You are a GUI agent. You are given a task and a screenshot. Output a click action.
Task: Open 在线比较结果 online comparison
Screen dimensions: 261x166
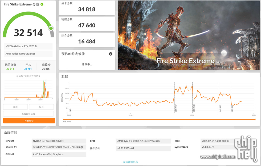(x=28, y=114)
